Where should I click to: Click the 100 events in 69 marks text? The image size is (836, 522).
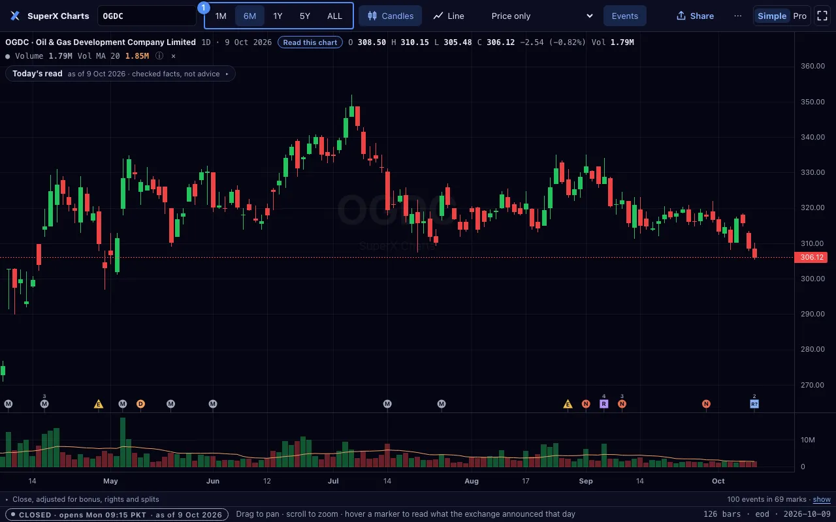point(767,499)
